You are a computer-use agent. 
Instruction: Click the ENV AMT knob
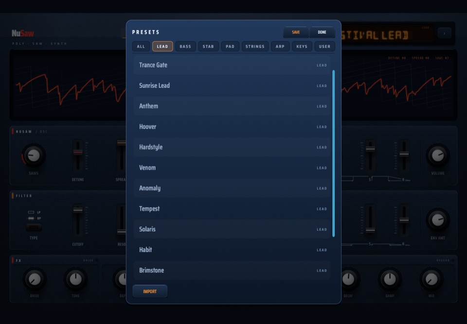pyautogui.click(x=438, y=220)
